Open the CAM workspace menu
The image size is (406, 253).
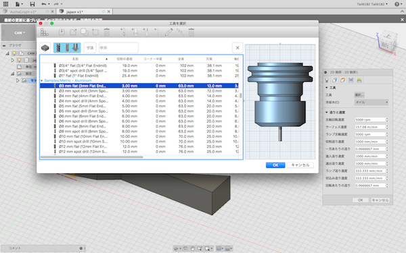pyautogui.click(x=20, y=33)
